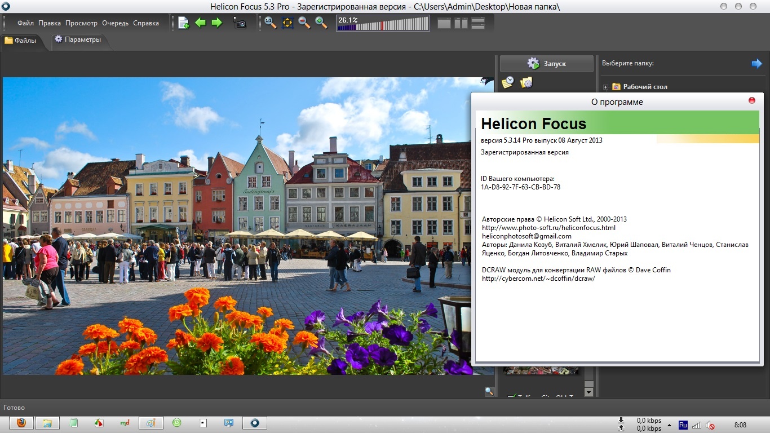
Task: Select the Рабочий стол folder
Action: pos(645,87)
